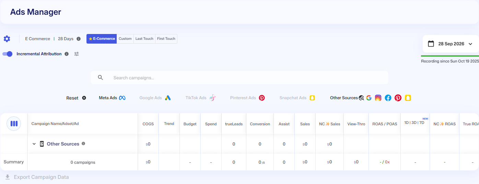Click the calendar icon in date picker
Screen dimensions: 479x184
coord(431,44)
